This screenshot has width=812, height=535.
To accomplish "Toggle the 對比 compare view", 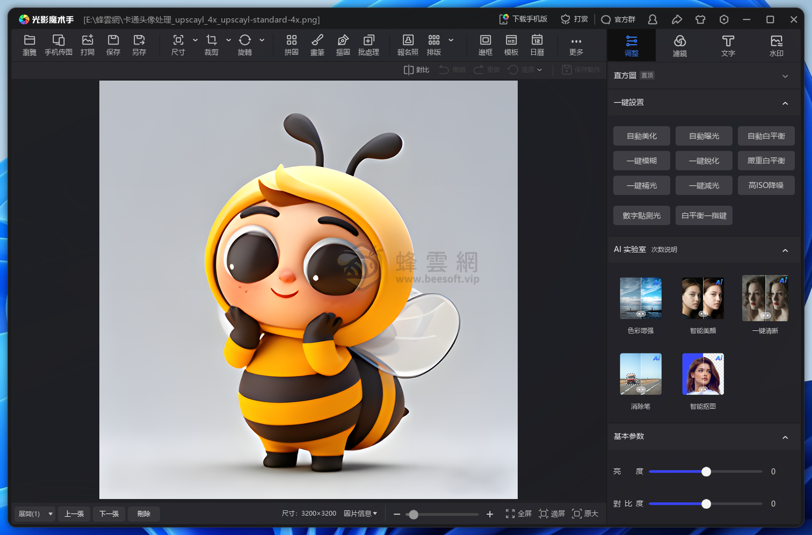I will [417, 70].
